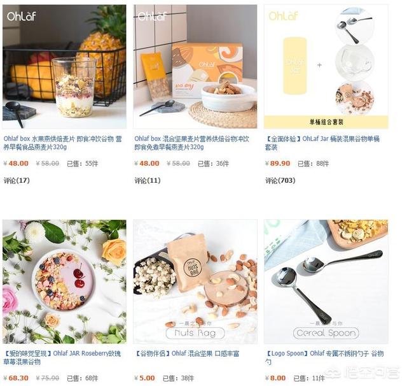Open the Roseberry cereal bowl image
Screen dimensions: 407x386
click(x=64, y=282)
